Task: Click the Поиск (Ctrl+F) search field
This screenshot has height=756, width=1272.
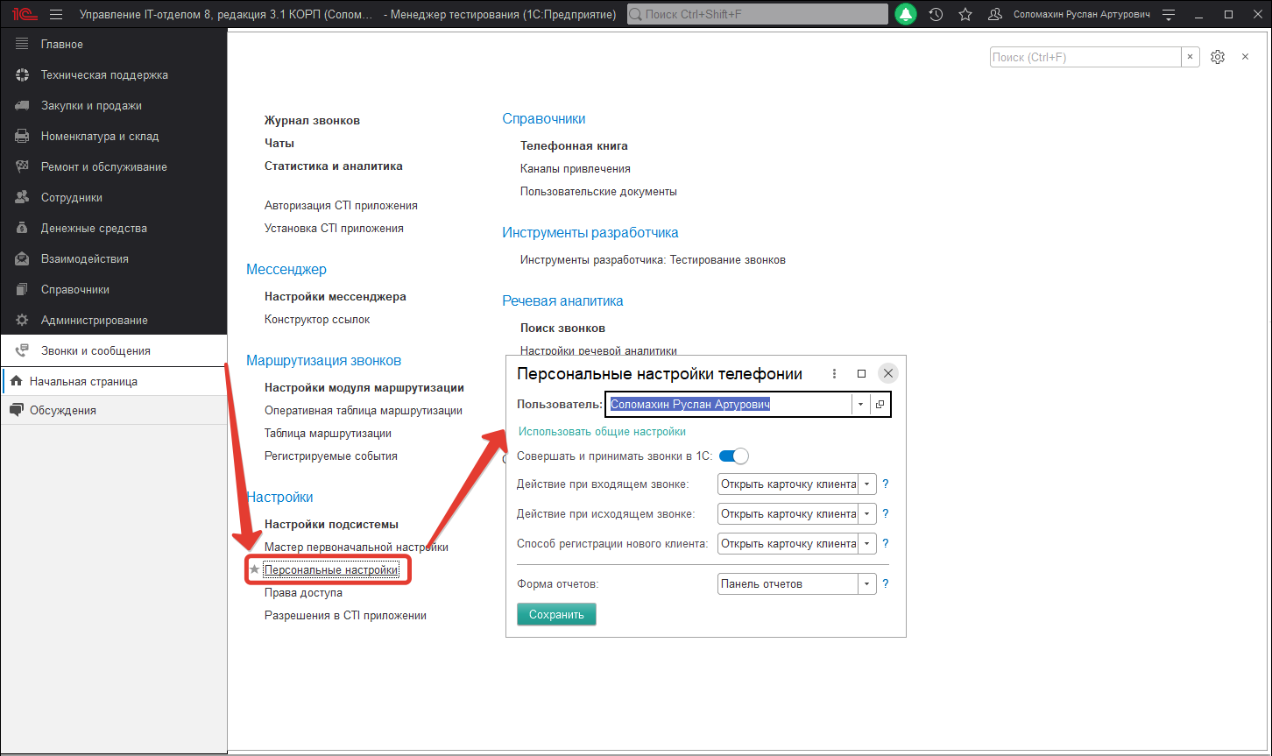Action: [1085, 57]
